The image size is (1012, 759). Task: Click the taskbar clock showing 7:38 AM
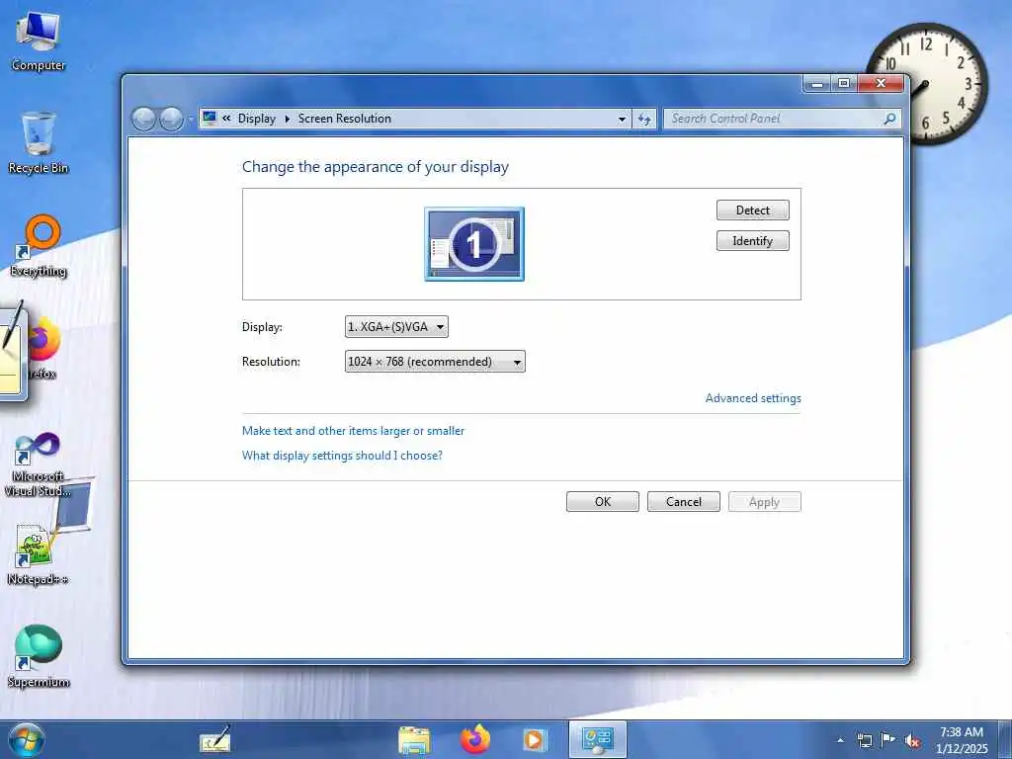point(962,740)
